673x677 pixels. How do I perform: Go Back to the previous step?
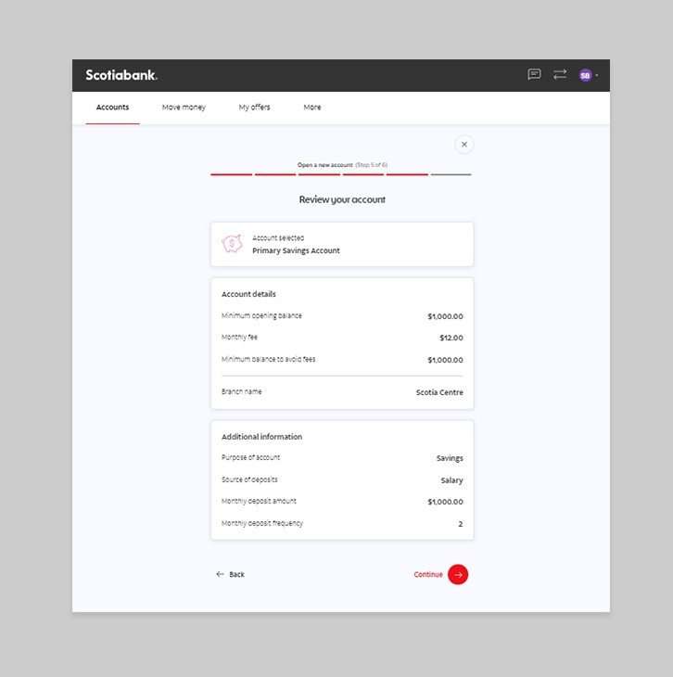(230, 574)
